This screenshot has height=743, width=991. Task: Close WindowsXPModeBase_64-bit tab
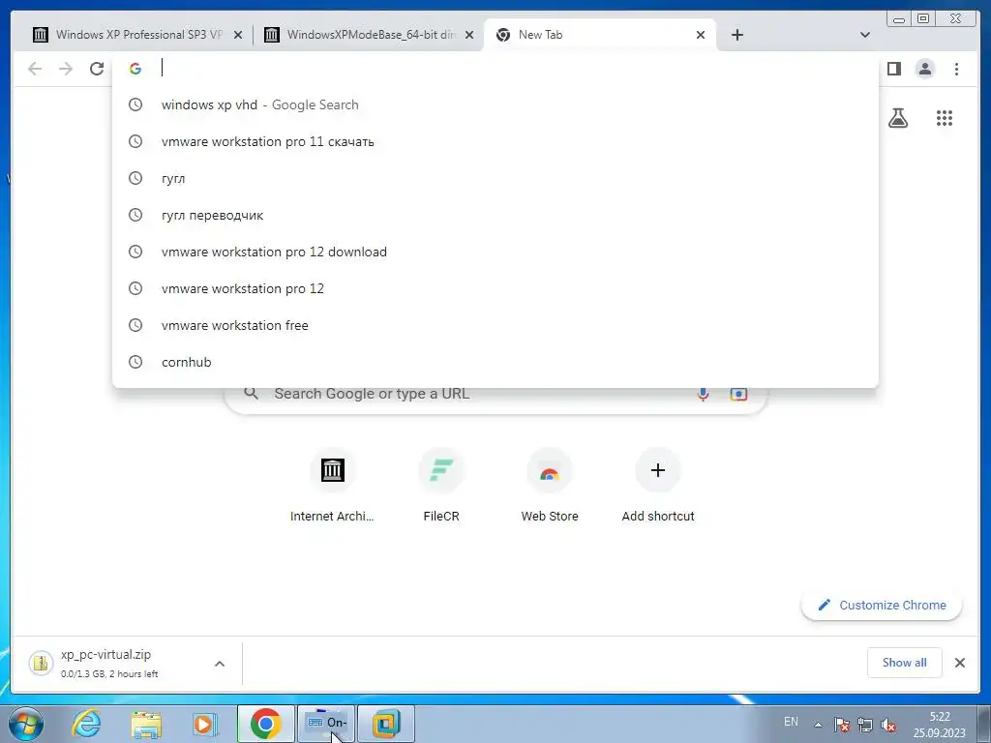click(469, 35)
